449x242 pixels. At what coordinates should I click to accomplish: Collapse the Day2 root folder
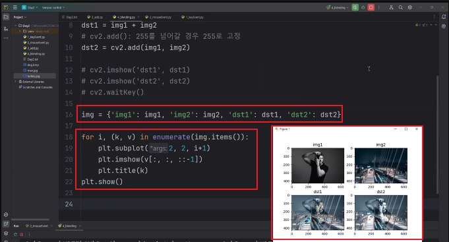click(15, 26)
